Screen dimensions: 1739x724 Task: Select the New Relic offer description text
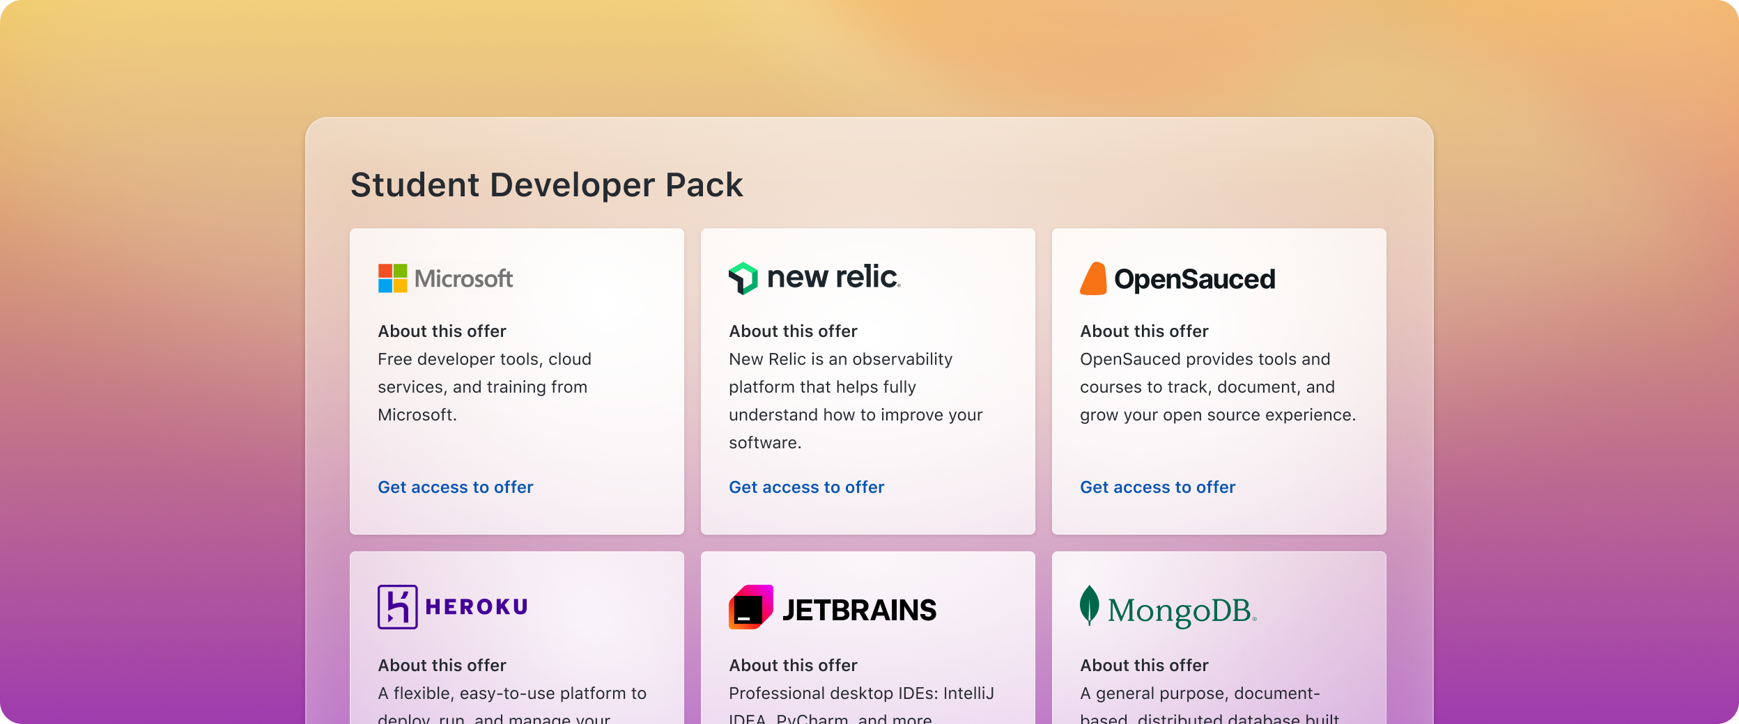[856, 401]
